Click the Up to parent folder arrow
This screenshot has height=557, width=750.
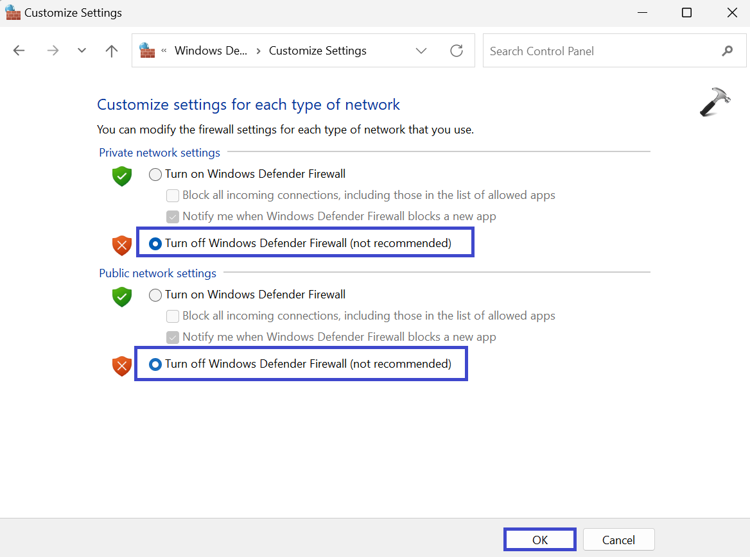point(112,51)
